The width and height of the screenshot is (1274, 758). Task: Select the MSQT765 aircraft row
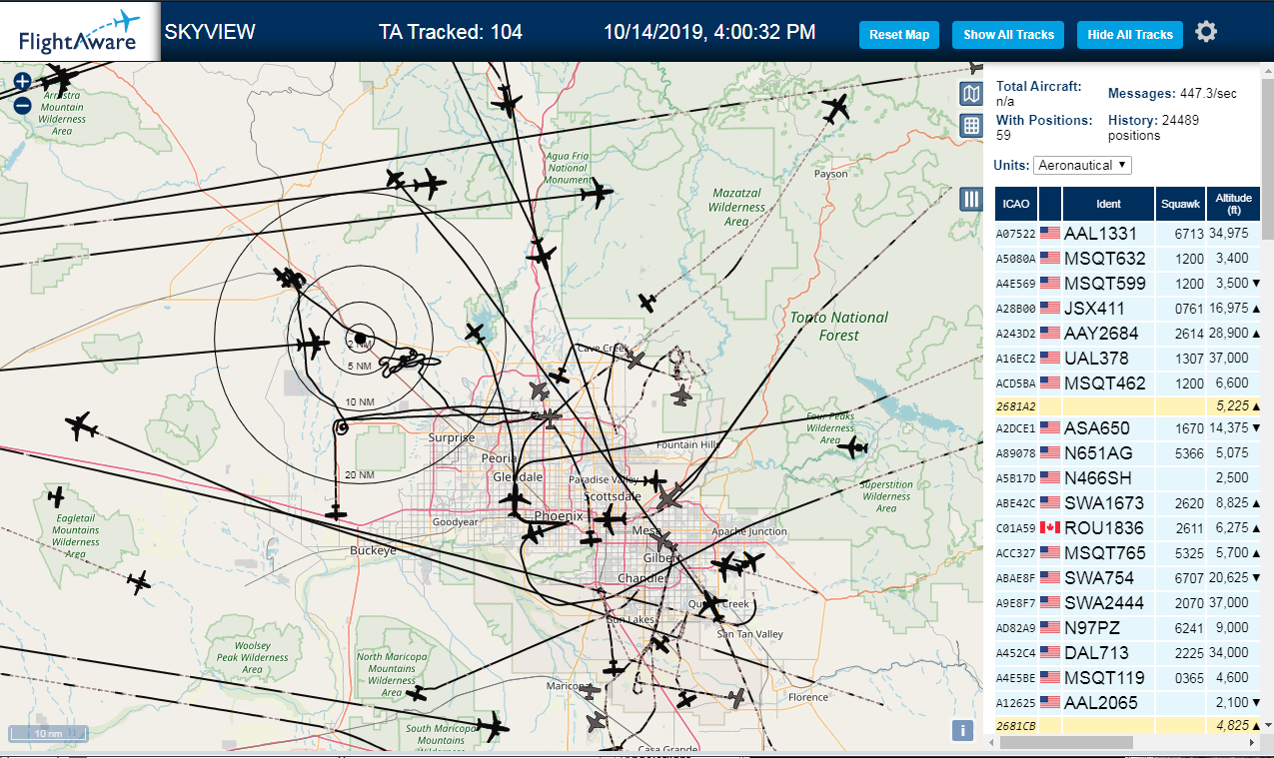[1128, 552]
